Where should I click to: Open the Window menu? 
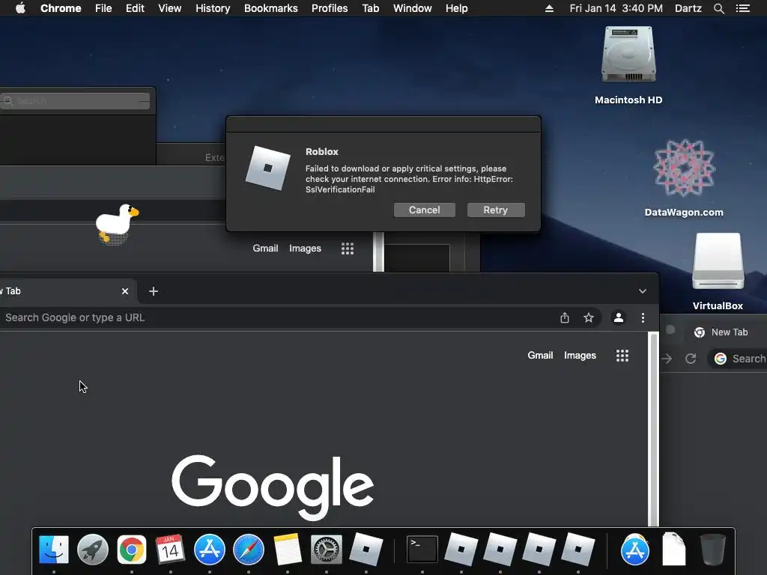413,8
